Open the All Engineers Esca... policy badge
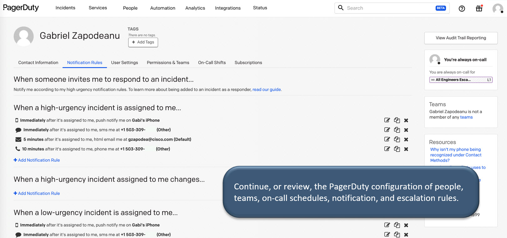This screenshot has height=238, width=507. (461, 80)
